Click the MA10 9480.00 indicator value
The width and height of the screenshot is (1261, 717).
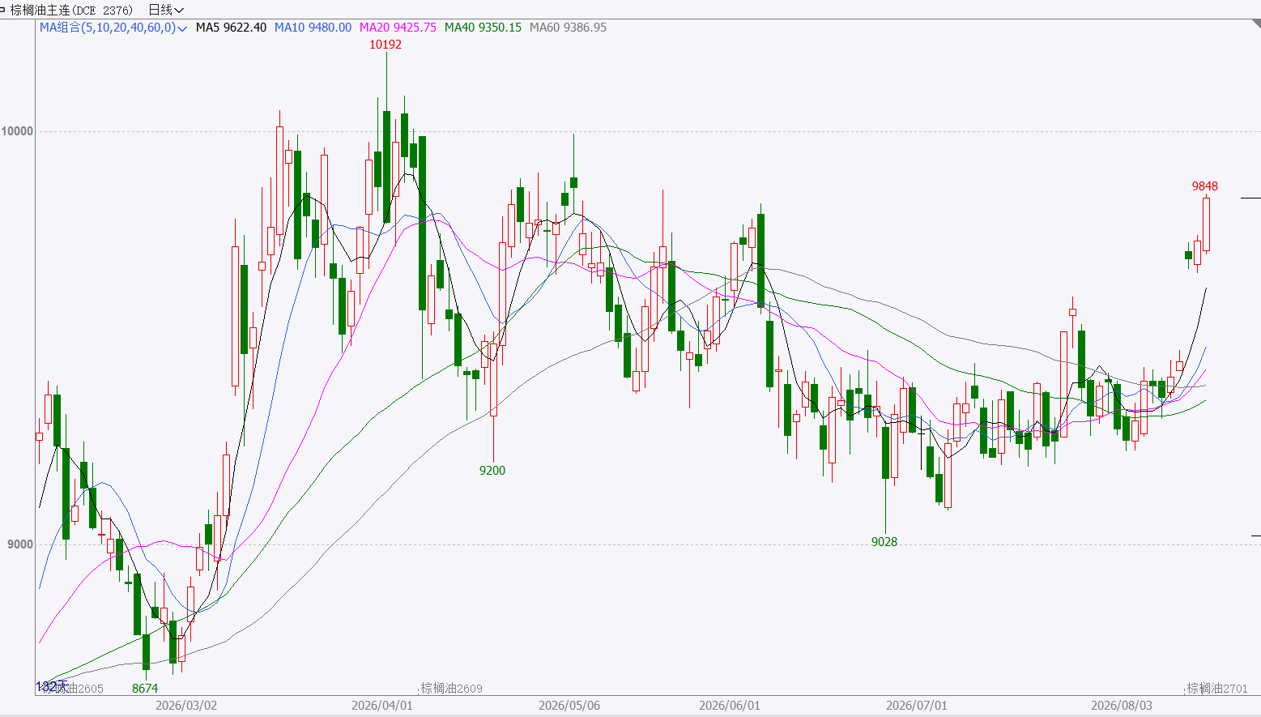(313, 28)
